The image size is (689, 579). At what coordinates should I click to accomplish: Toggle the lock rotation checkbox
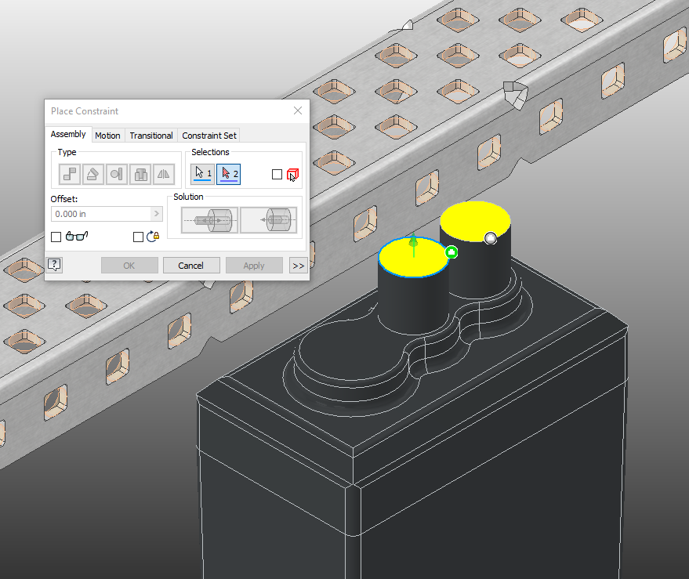(138, 237)
